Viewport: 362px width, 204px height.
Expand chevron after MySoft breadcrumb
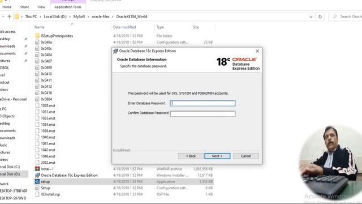pos(88,16)
